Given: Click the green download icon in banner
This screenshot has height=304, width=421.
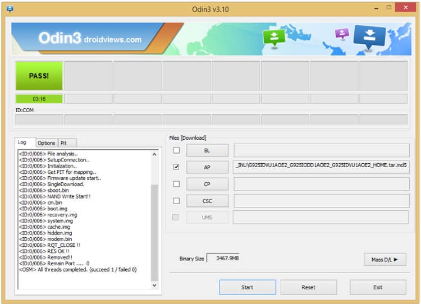Looking at the screenshot, I should pyautogui.click(x=274, y=38).
